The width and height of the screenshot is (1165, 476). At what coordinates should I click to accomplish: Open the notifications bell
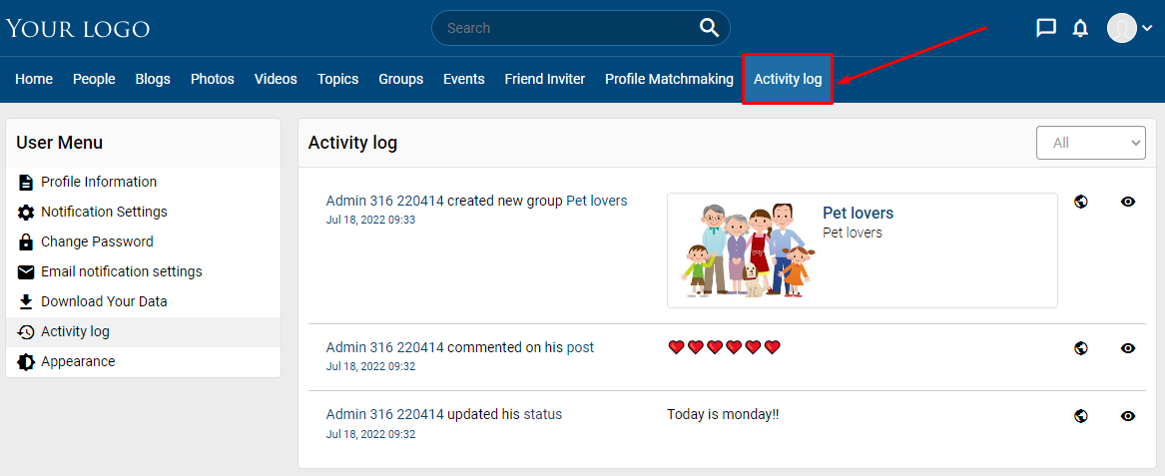tap(1080, 28)
